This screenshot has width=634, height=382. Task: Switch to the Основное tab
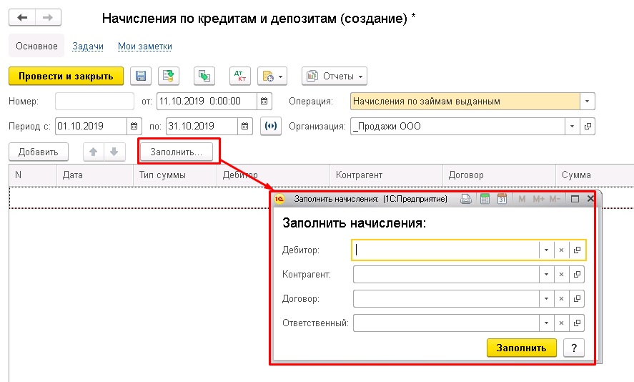tap(36, 46)
